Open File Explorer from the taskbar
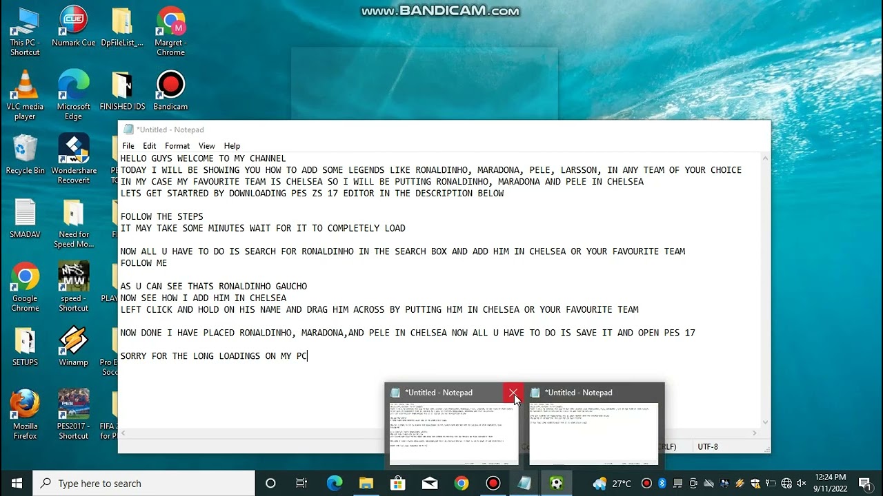The height and width of the screenshot is (496, 883). click(366, 484)
